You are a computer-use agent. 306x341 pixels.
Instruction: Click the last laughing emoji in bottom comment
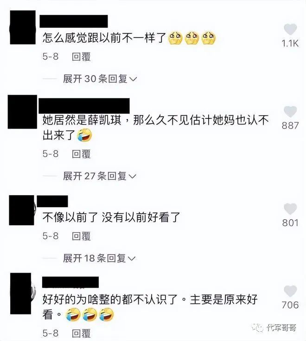(106, 315)
